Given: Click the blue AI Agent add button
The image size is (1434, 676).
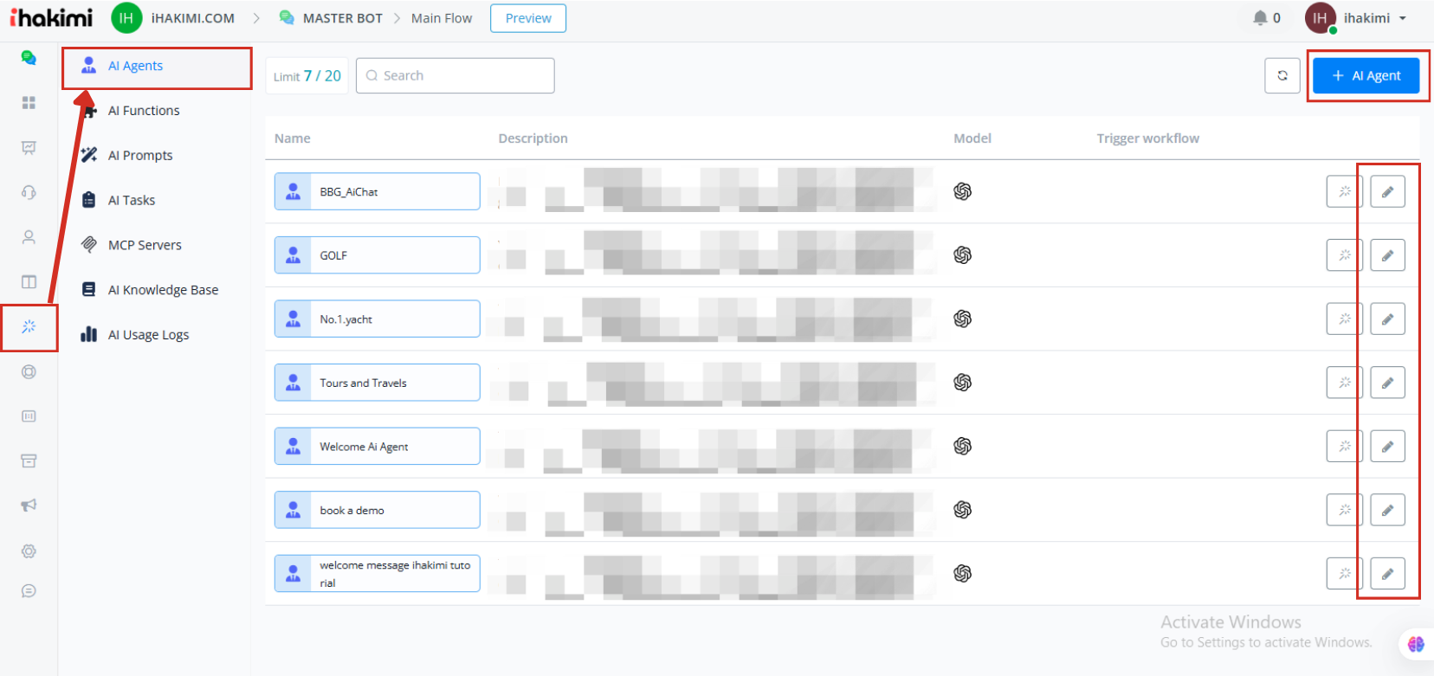Looking at the screenshot, I should (x=1366, y=76).
